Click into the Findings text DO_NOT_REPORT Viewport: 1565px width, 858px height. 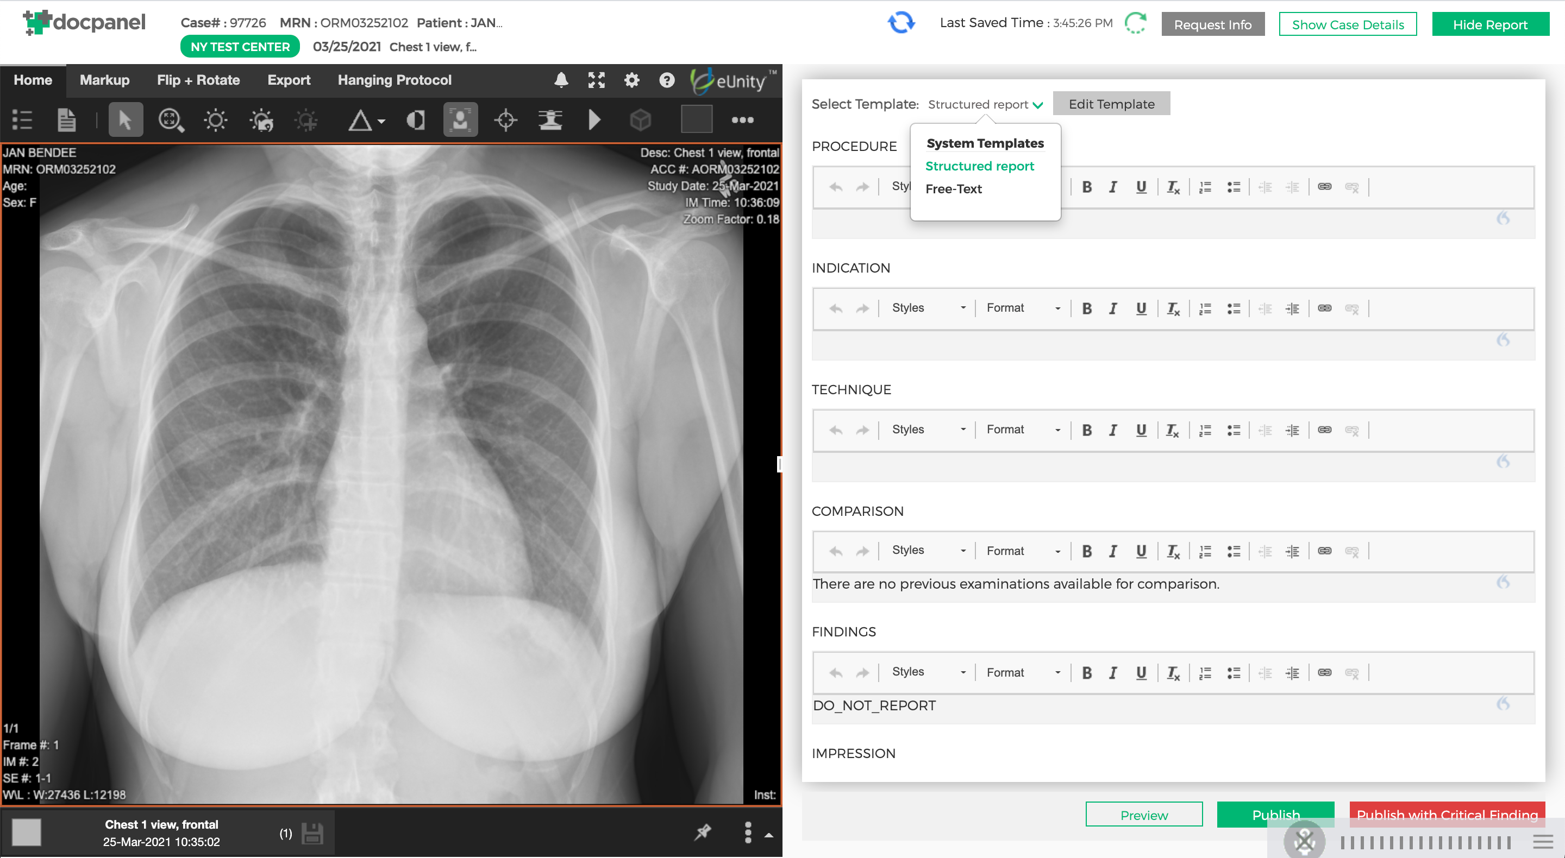coord(874,706)
